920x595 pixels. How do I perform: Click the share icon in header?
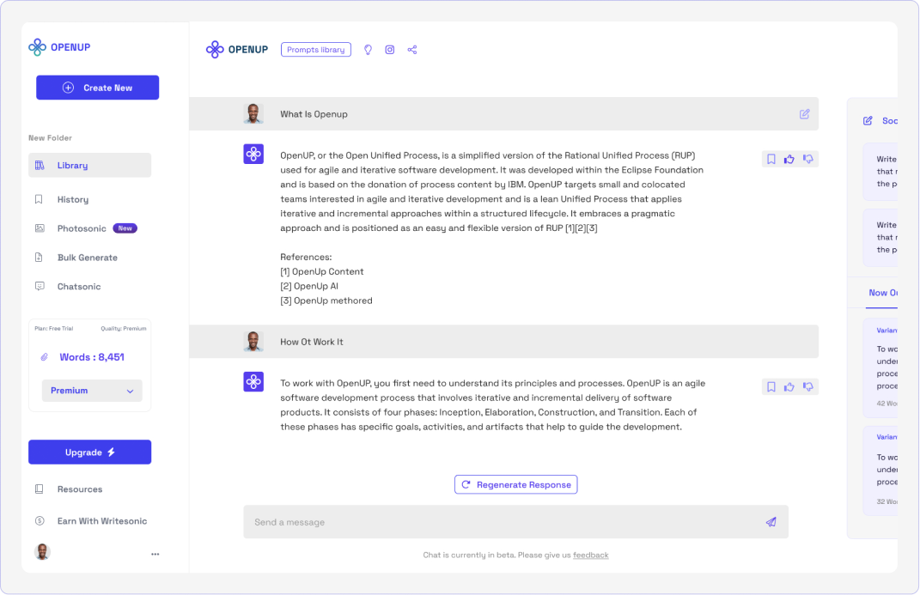(x=412, y=50)
